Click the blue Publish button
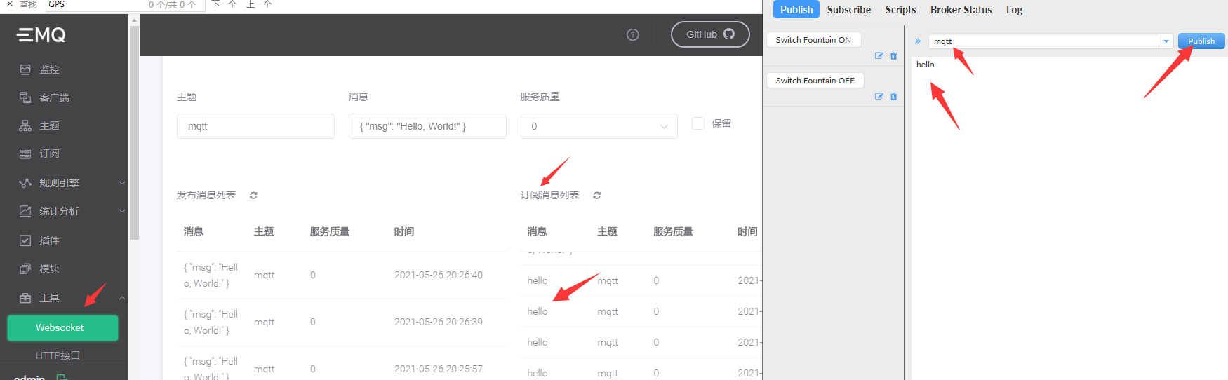The height and width of the screenshot is (380, 1228). pos(1201,41)
